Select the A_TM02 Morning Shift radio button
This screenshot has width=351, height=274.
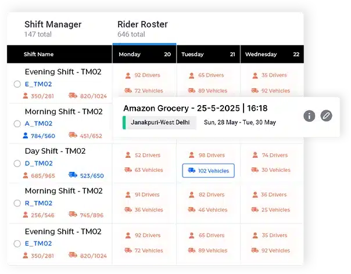pos(17,124)
